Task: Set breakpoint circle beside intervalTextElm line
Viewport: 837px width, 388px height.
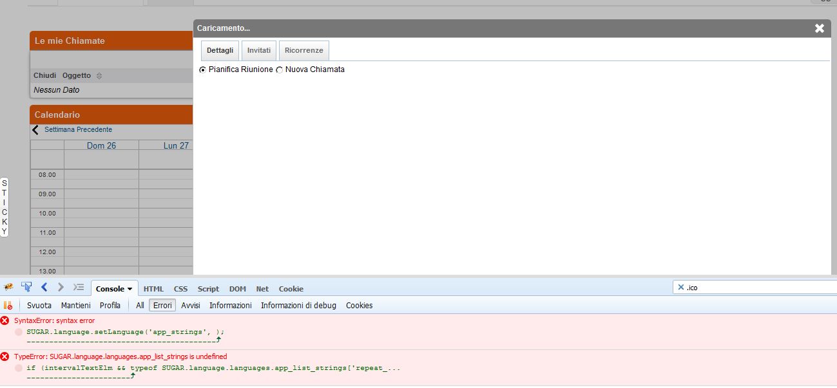Action: click(19, 368)
